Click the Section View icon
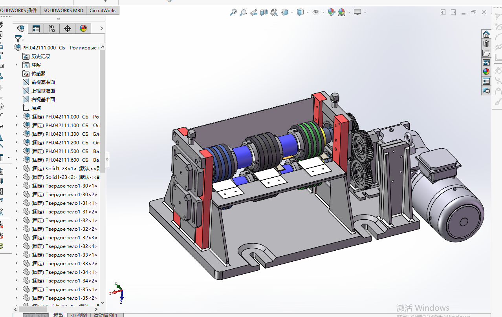This screenshot has height=317, width=502. point(264,12)
